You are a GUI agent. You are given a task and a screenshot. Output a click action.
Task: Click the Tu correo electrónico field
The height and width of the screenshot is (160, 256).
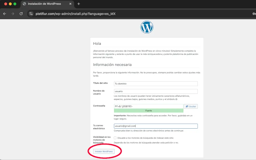point(156,126)
